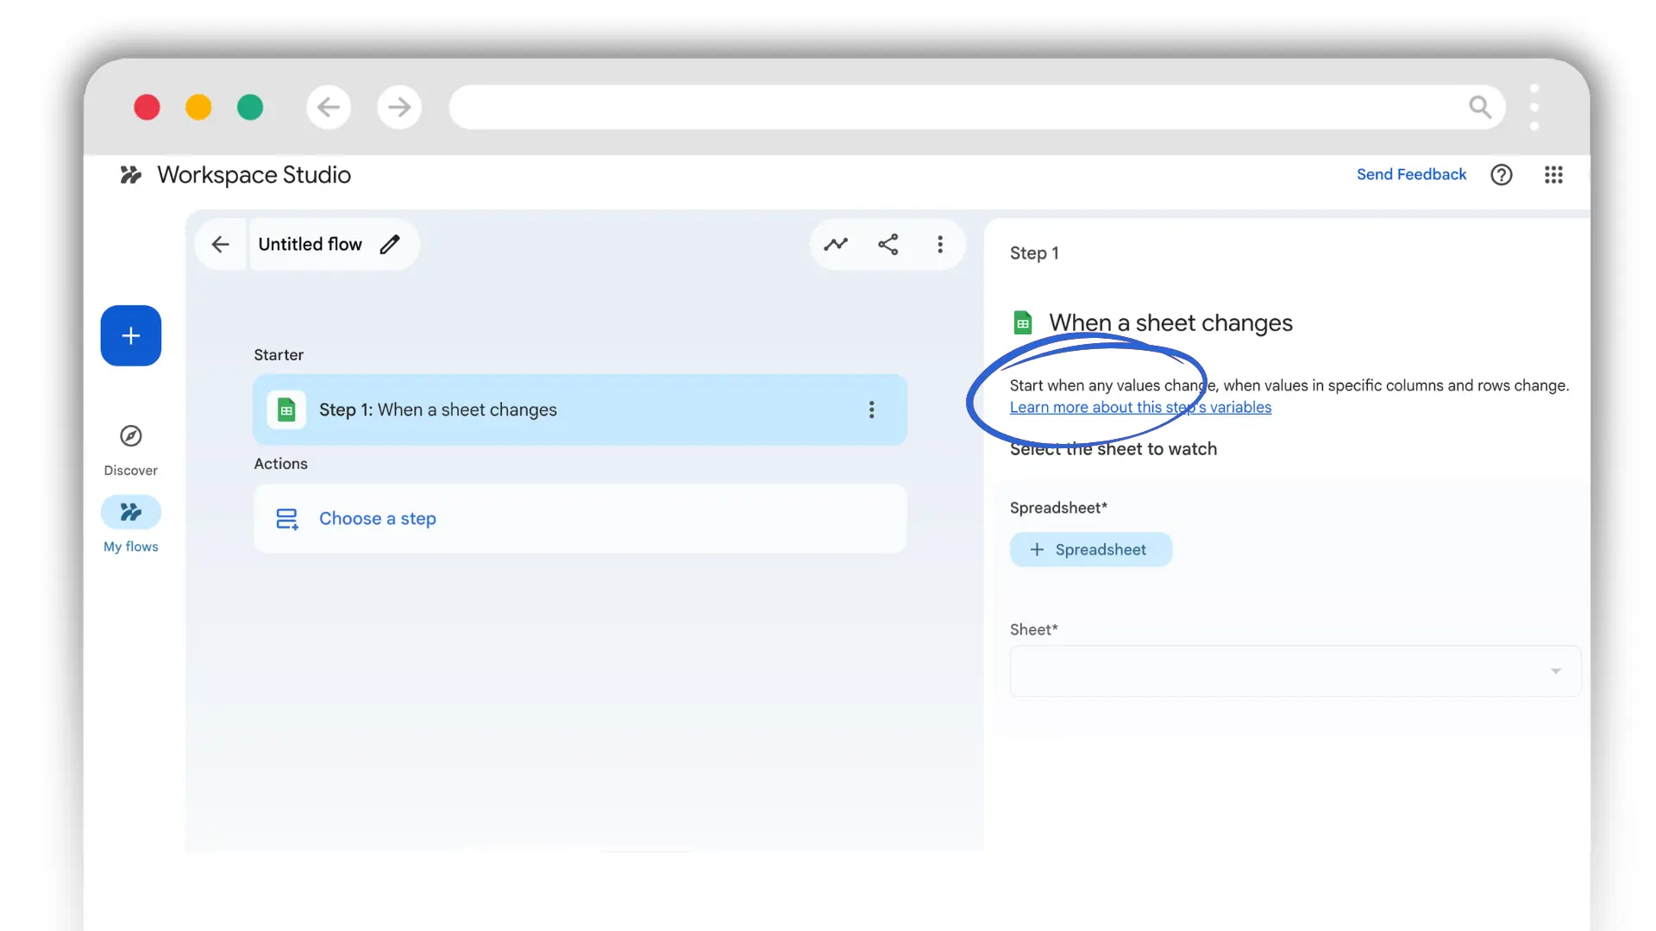The width and height of the screenshot is (1656, 931).
Task: Click the blue plus create button
Action: pos(130,335)
